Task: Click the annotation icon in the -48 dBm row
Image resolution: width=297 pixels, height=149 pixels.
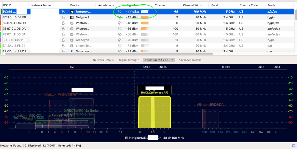Action: point(120,23)
